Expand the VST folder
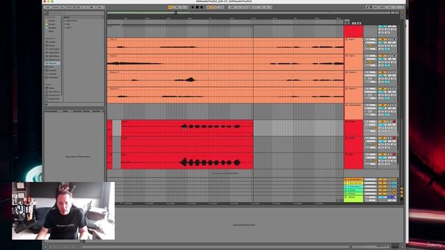 pos(65,24)
